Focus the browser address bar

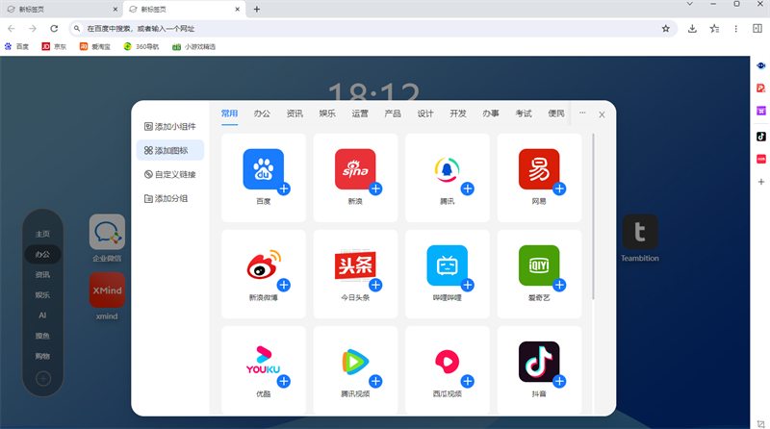[x=373, y=29]
